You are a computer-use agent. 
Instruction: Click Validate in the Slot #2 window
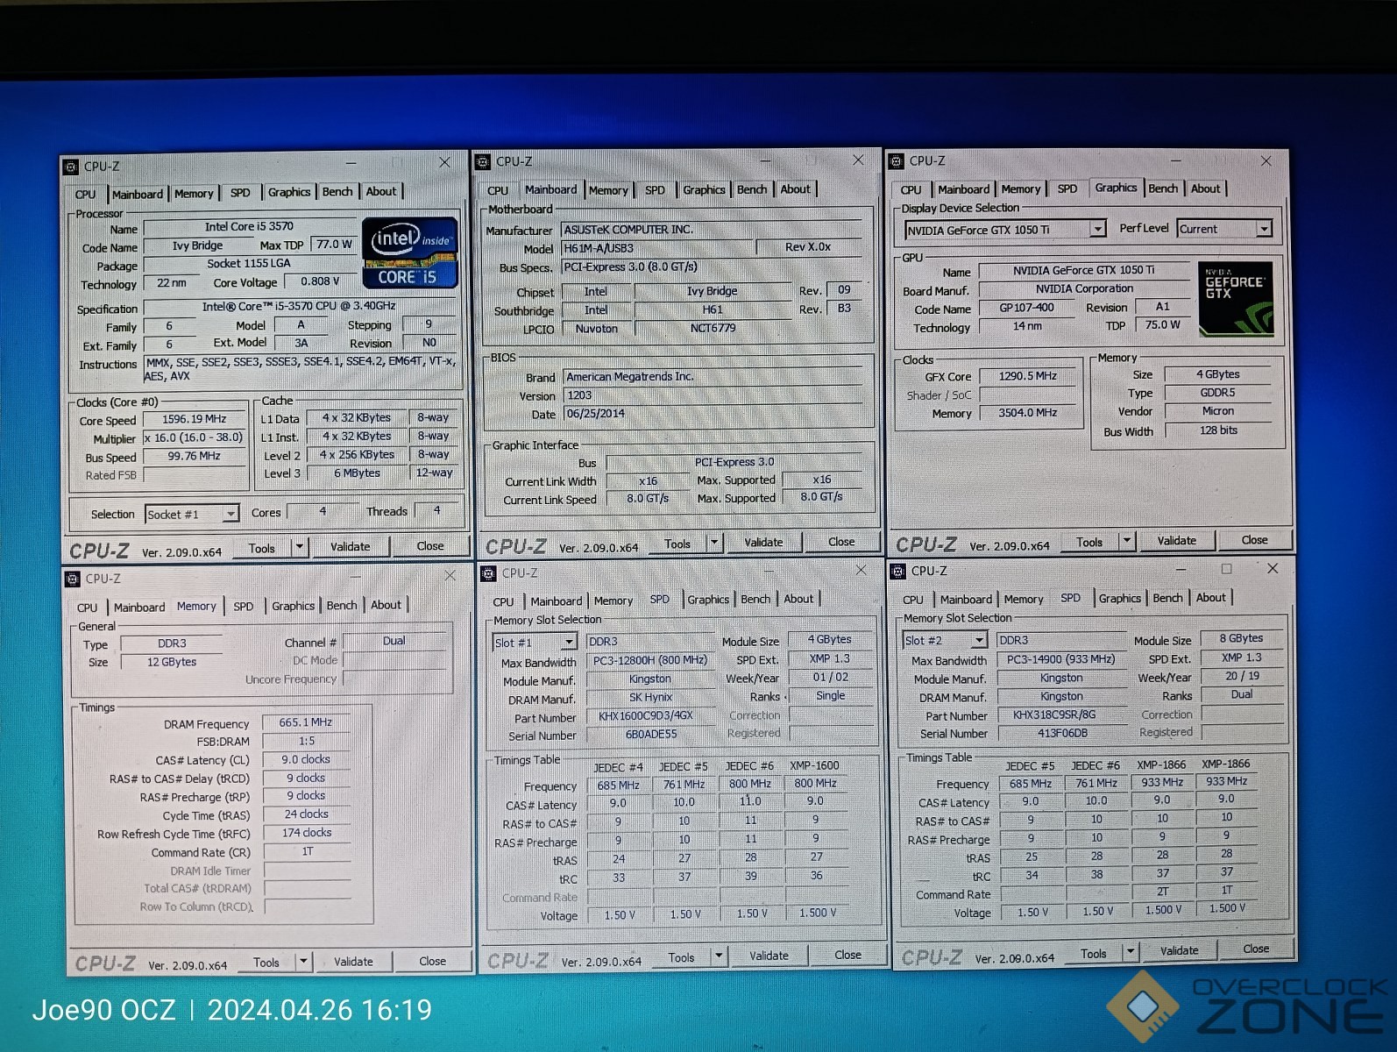tap(1180, 950)
